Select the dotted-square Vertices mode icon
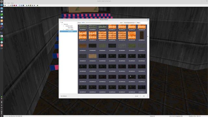 [x=8, y=6]
